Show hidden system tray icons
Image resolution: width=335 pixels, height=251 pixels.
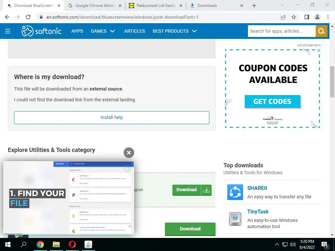[277, 244]
